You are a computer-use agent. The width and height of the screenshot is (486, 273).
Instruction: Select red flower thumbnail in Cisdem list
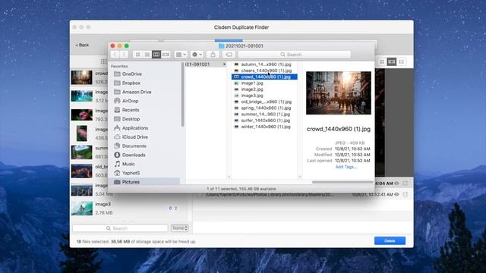[x=81, y=115]
